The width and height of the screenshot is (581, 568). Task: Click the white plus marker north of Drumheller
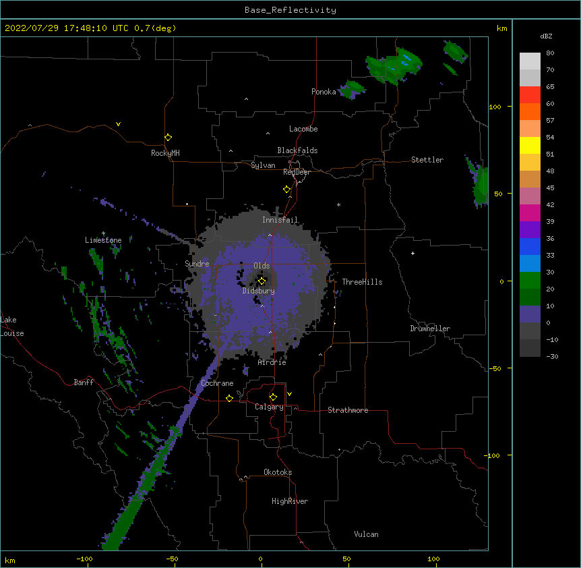tap(412, 253)
